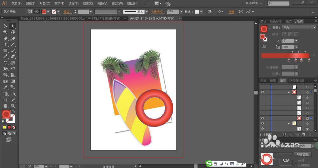Open the aspect ratio 100% dropdown
The height and width of the screenshot is (168, 318).
tap(296, 47)
